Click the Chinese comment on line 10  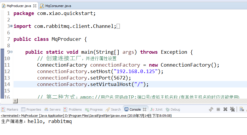click(x=77, y=58)
